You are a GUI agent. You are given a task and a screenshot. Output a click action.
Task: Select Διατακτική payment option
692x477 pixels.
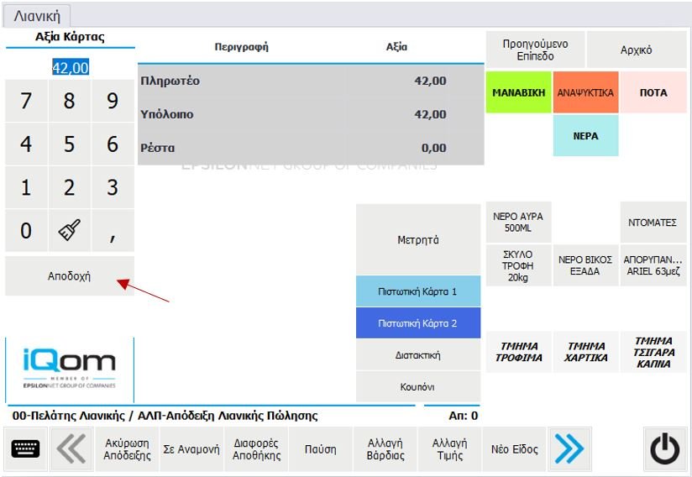click(417, 355)
